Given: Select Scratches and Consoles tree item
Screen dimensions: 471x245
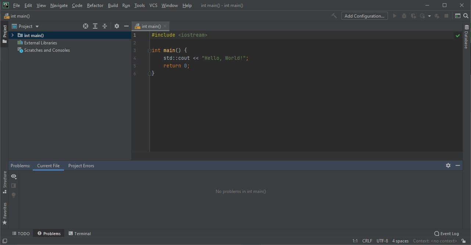Looking at the screenshot, I should pyautogui.click(x=47, y=50).
